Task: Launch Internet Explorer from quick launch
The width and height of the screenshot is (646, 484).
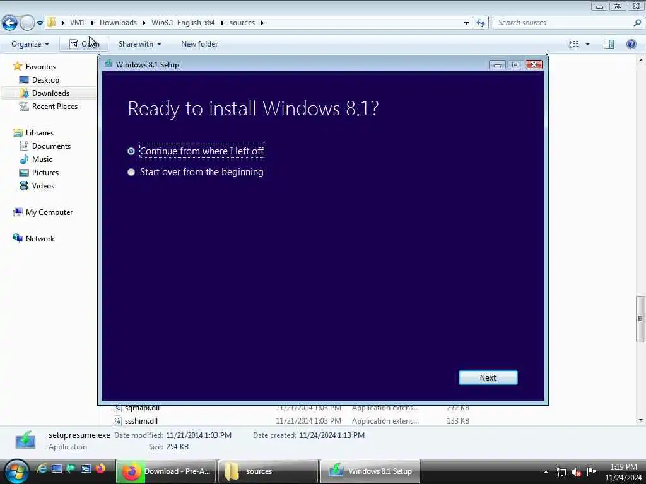Action: pos(42,468)
